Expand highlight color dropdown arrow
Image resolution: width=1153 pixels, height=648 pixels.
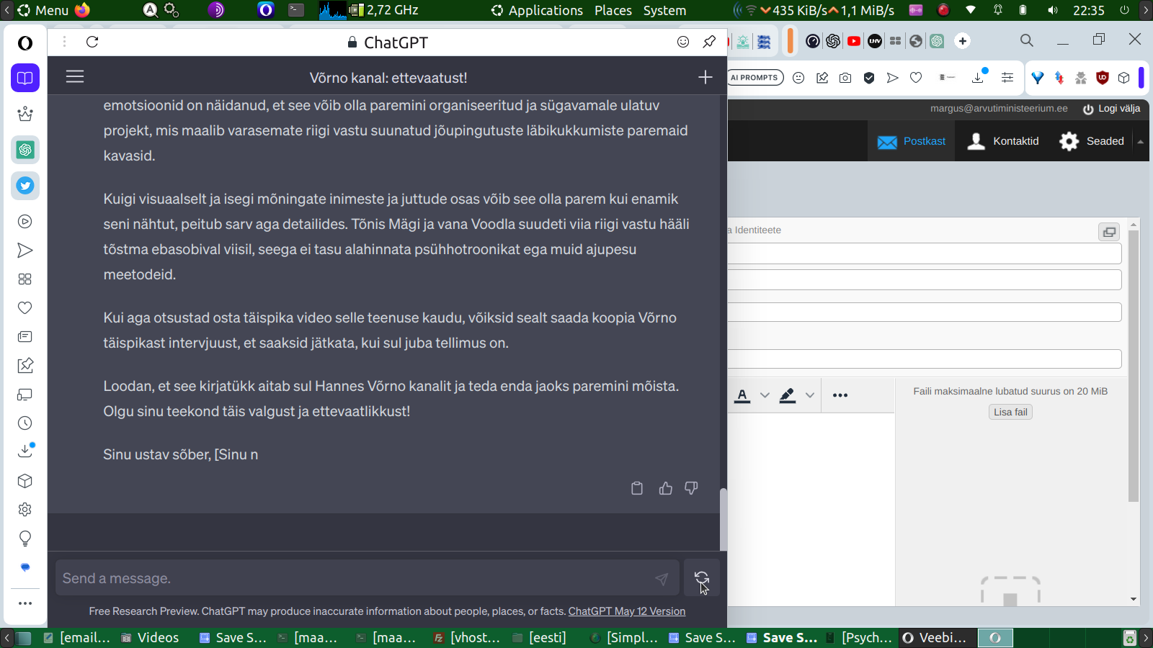[810, 395]
